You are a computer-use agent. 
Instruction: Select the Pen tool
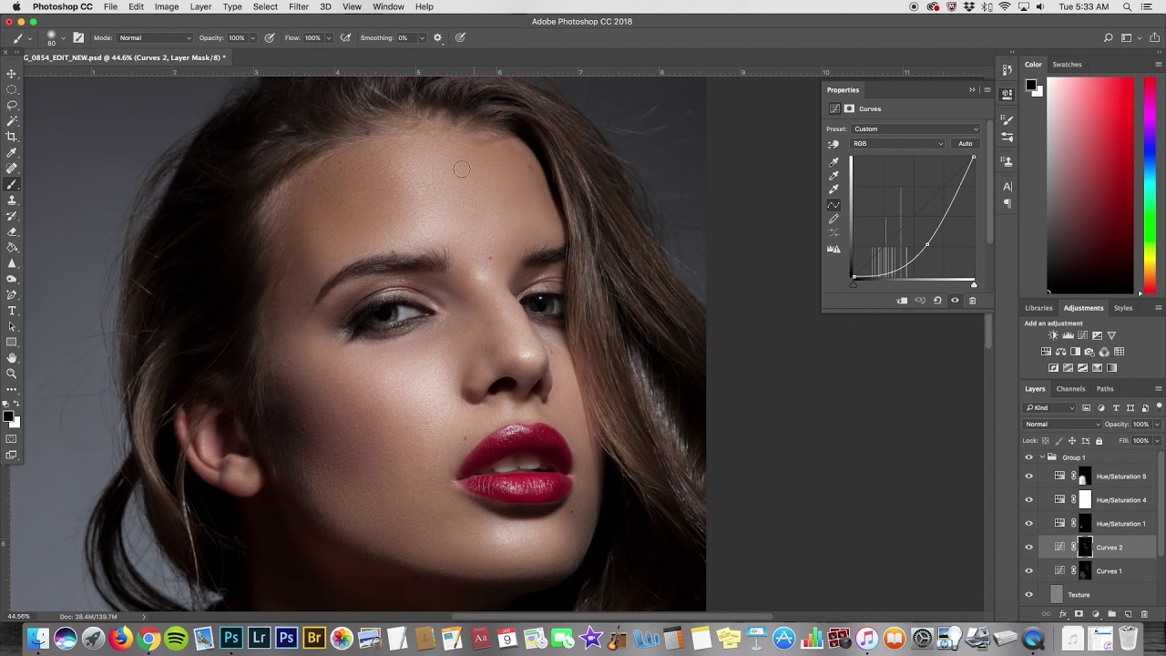(12, 295)
